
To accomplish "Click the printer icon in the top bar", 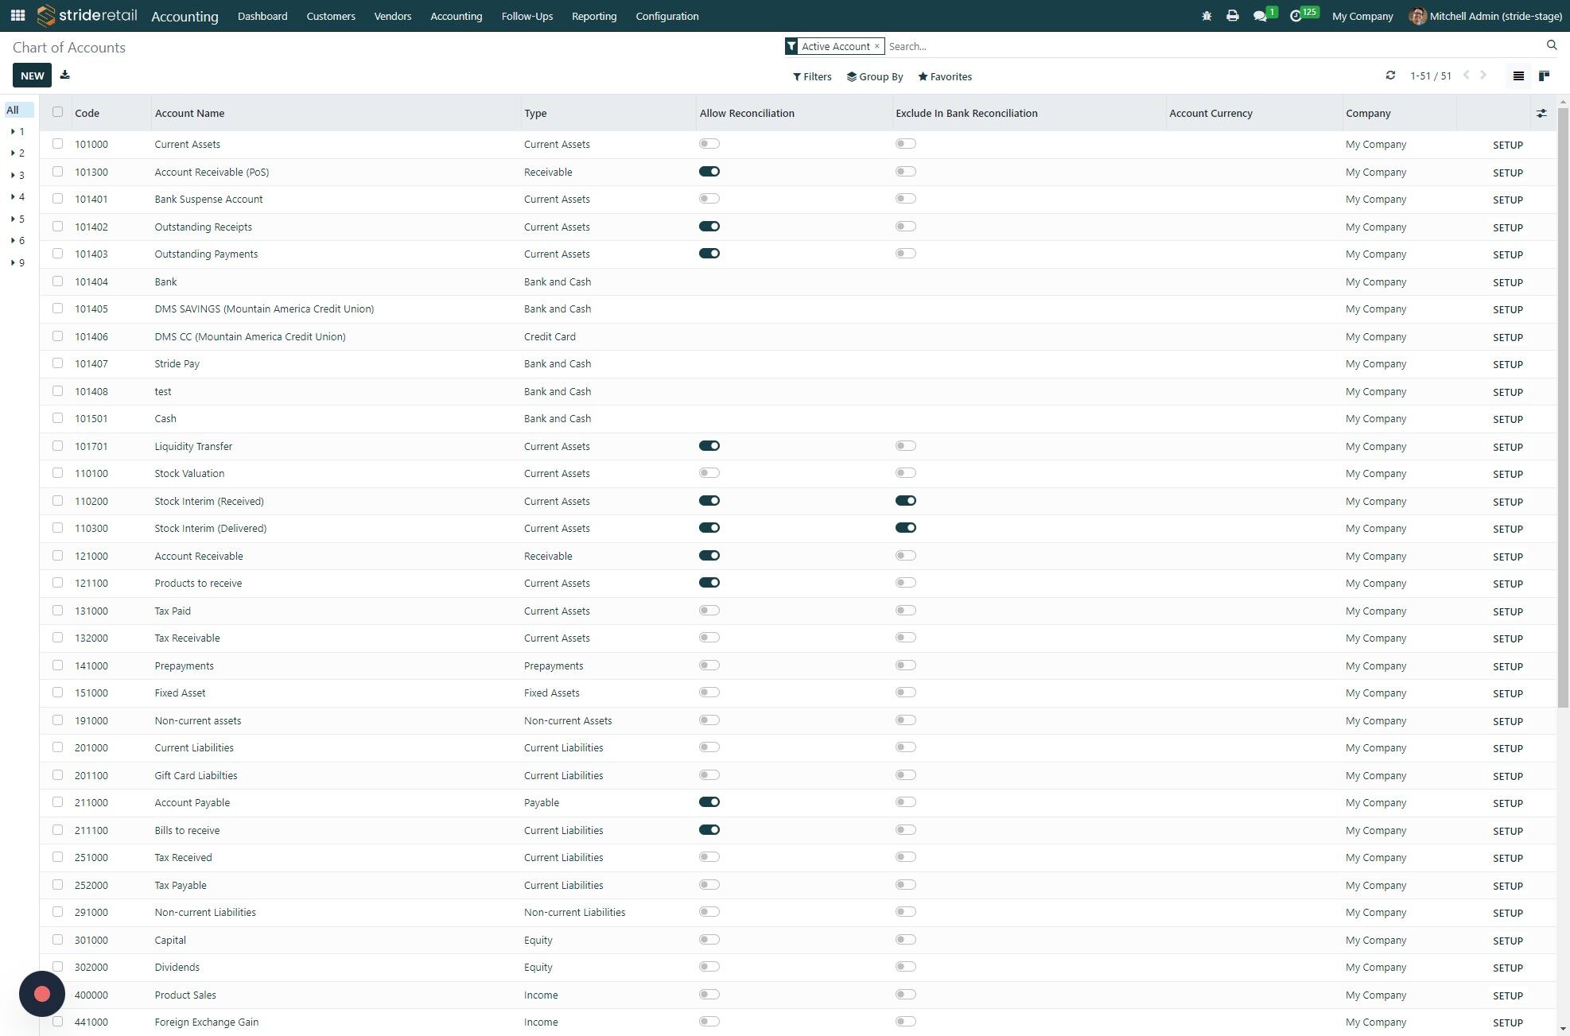I will (1233, 16).
